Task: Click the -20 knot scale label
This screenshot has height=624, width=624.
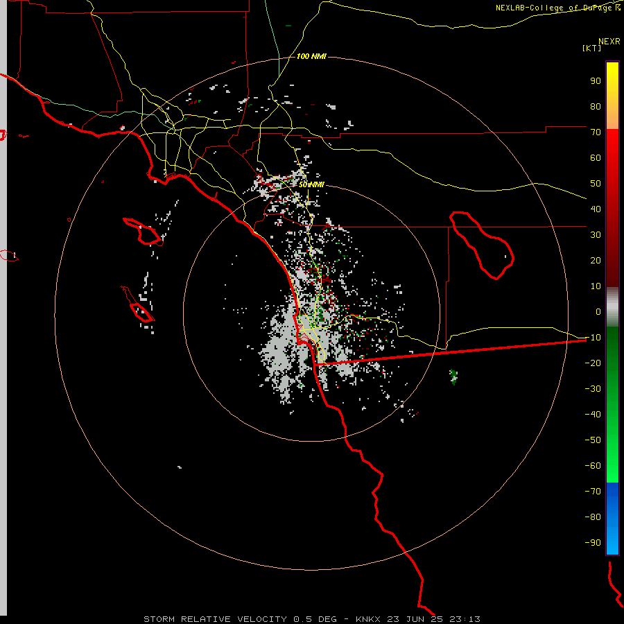Action: pyautogui.click(x=593, y=363)
